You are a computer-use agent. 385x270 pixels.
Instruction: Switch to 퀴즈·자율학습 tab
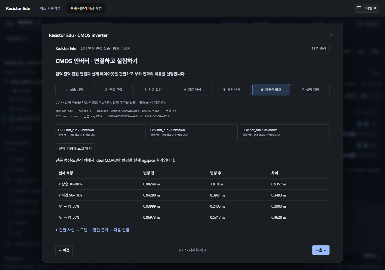point(50,8)
